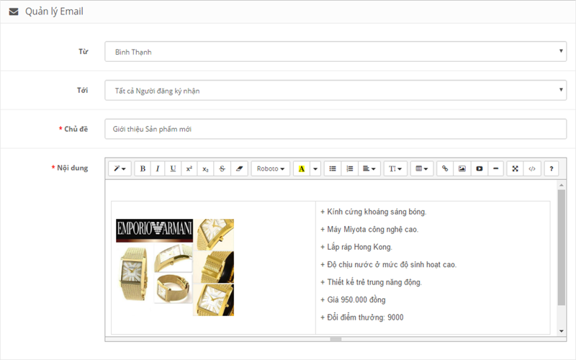Insert an unordered bullet list
The image size is (576, 360).
333,168
